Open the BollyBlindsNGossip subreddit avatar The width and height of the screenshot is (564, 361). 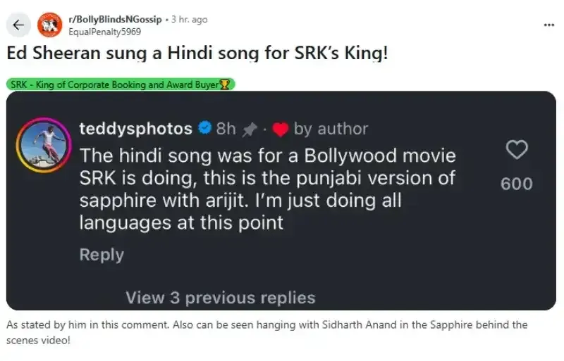pyautogui.click(x=49, y=25)
